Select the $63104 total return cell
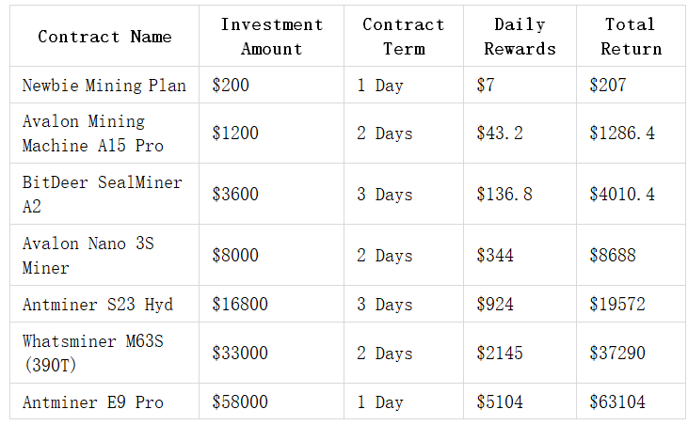Screen dimensions: 688x425 click(x=617, y=402)
